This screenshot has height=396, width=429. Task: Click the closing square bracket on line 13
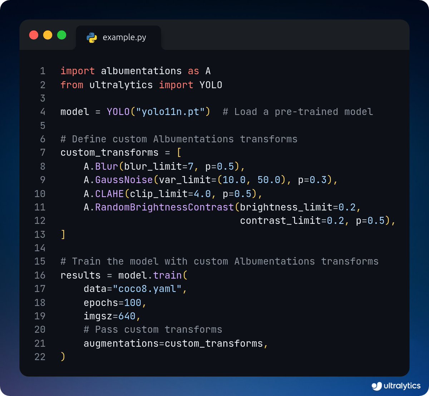63,234
